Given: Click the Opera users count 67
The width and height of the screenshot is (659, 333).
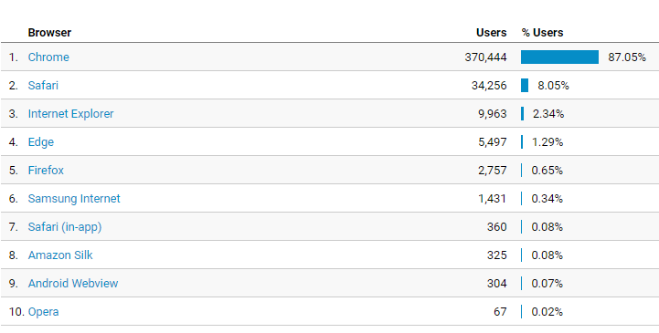Looking at the screenshot, I should 500,312.
